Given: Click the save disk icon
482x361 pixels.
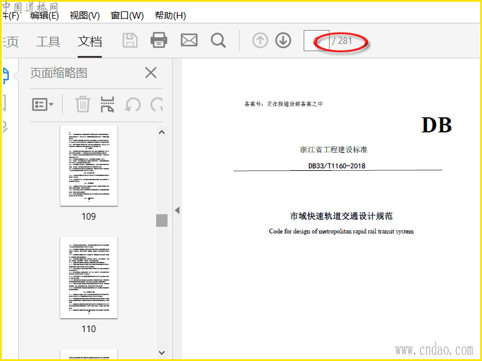Looking at the screenshot, I should point(130,40).
